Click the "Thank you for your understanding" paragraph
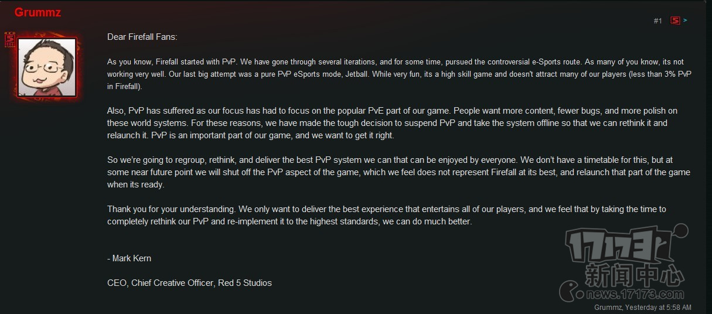 point(387,216)
